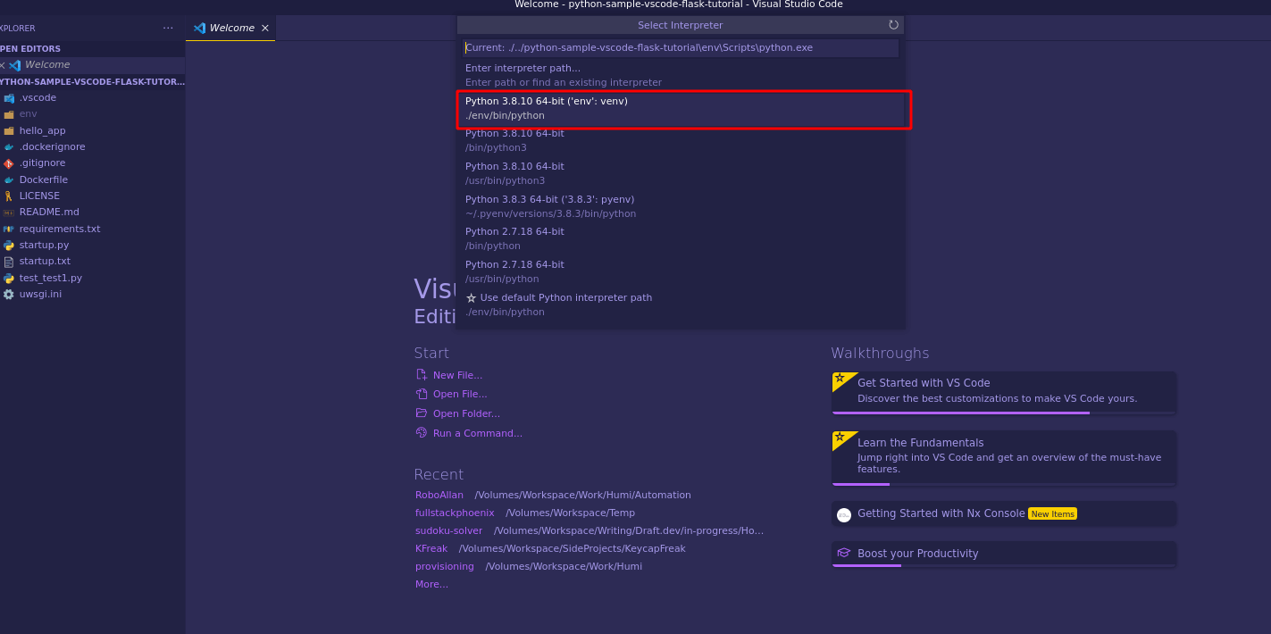Click the Boost your Productivity graduation cap icon

click(x=843, y=554)
